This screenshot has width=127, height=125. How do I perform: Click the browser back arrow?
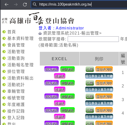pyautogui.click(x=7, y=5)
